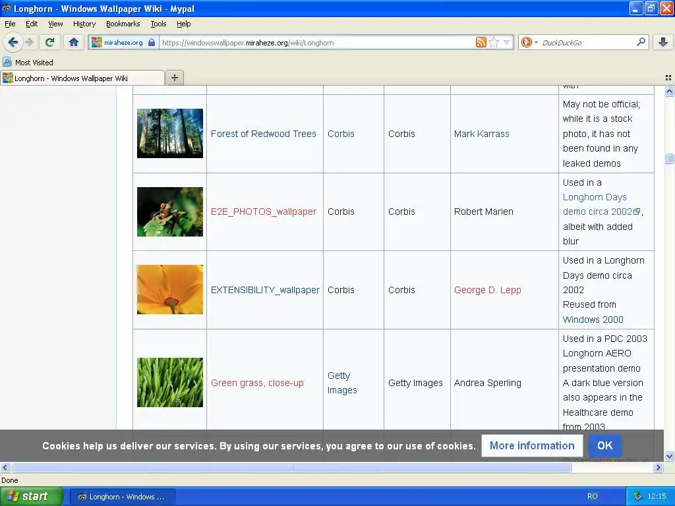Open the File menu
This screenshot has height=506, width=675.
tap(10, 24)
